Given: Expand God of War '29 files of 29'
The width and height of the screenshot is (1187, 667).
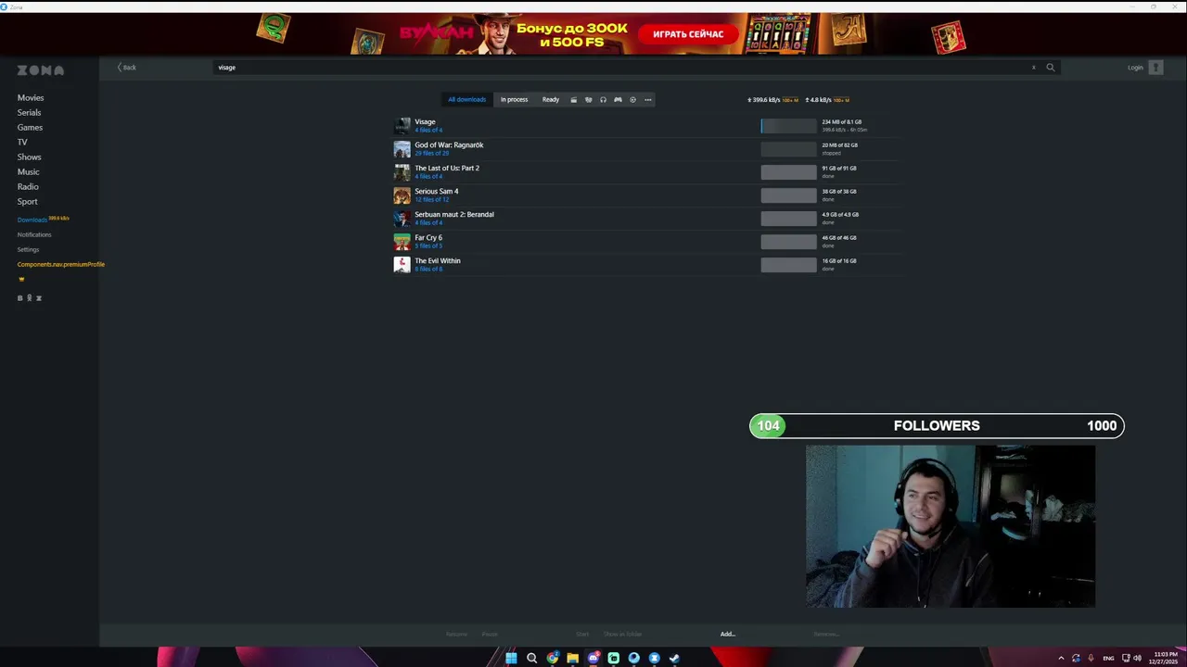Looking at the screenshot, I should point(431,154).
